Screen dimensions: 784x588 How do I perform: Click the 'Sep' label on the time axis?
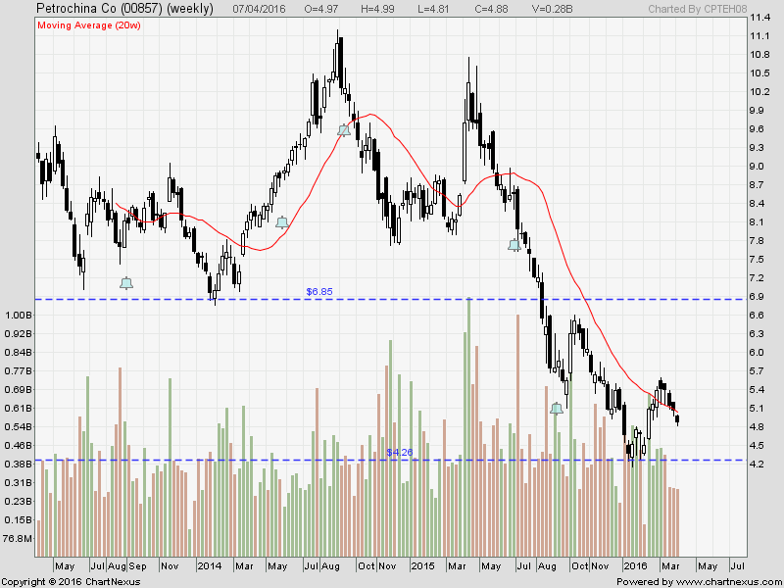click(137, 566)
